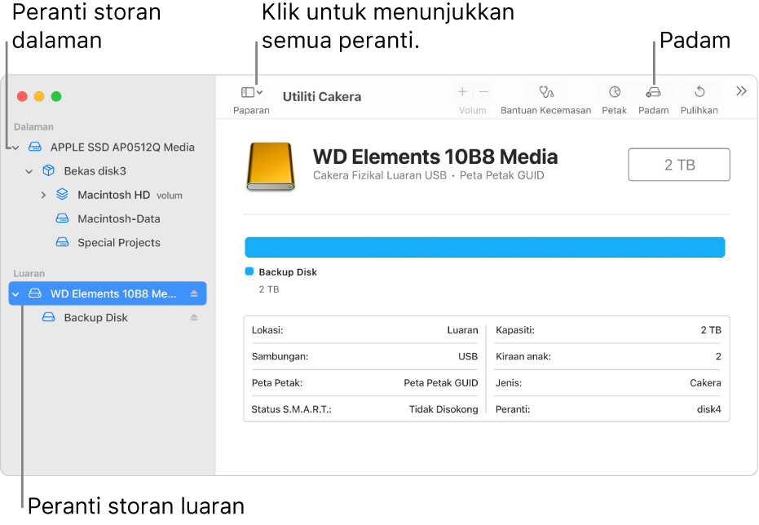Click the Padam erase toolbar icon

[654, 92]
